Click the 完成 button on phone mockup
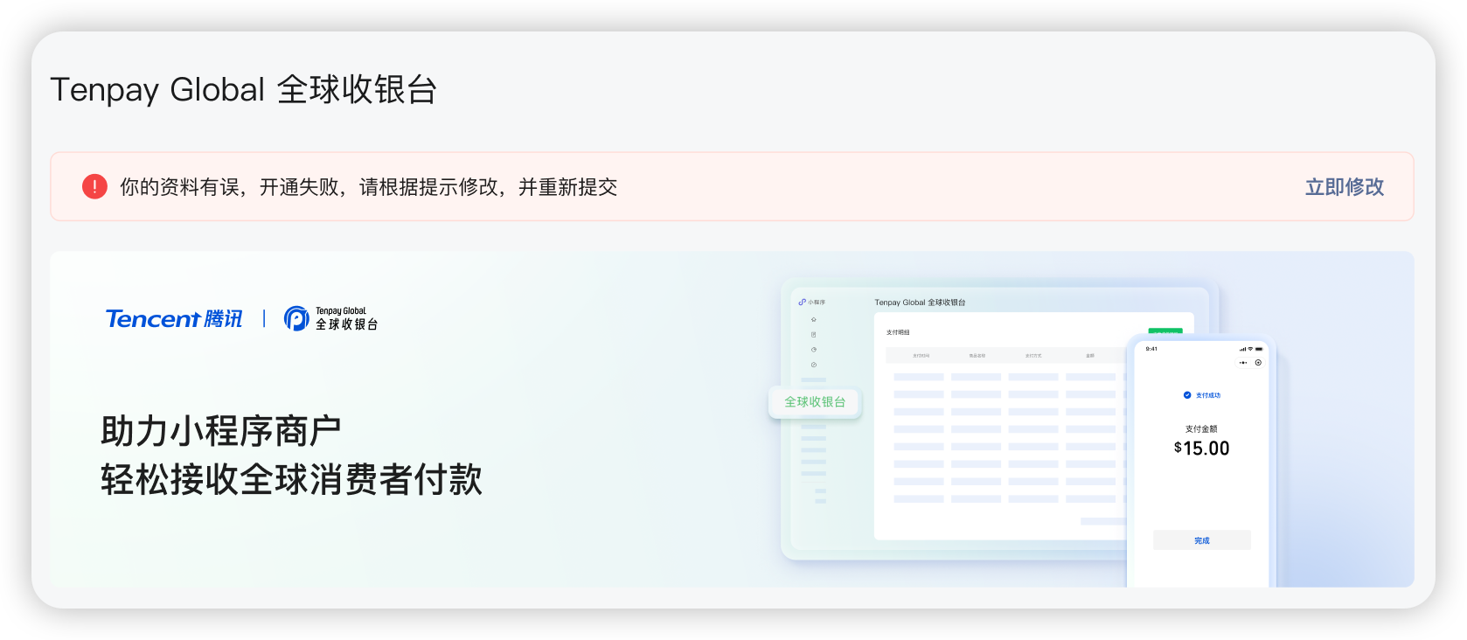 click(1202, 540)
